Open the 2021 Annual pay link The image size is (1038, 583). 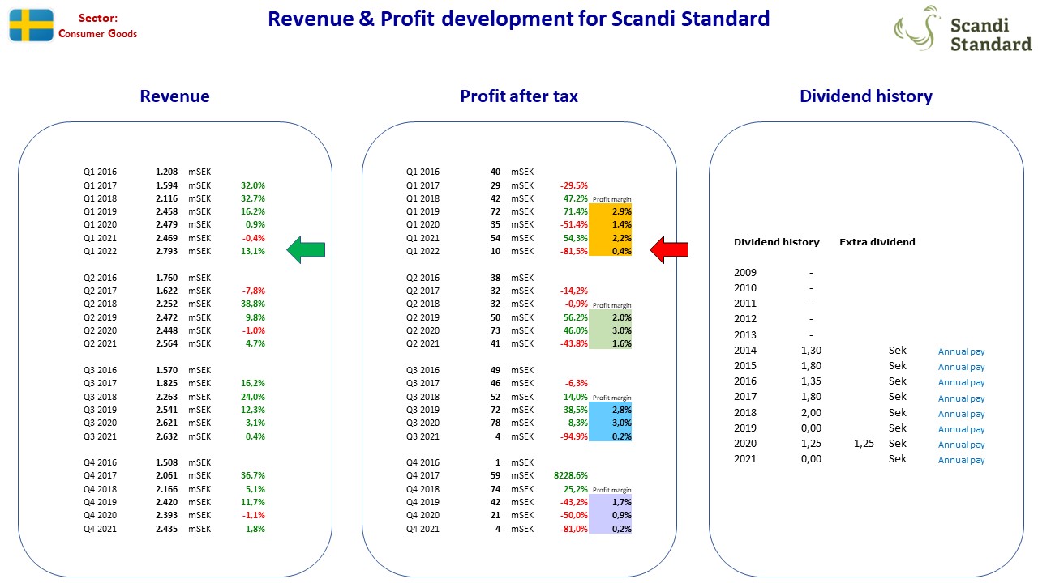coord(961,460)
